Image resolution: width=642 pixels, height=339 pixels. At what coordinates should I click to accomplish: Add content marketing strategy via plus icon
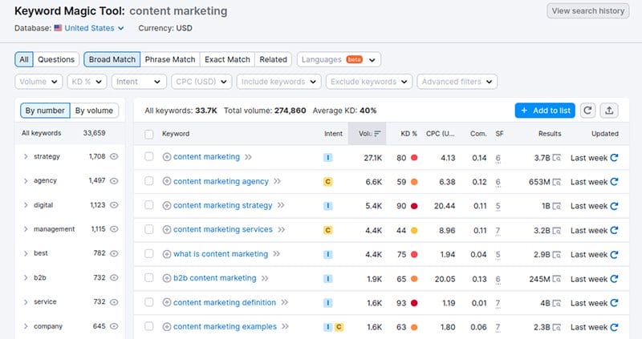167,205
